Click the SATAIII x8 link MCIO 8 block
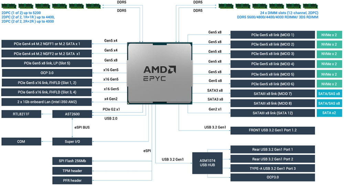Viewport: 344px width, 186px height. pyautogui.click(x=273, y=103)
